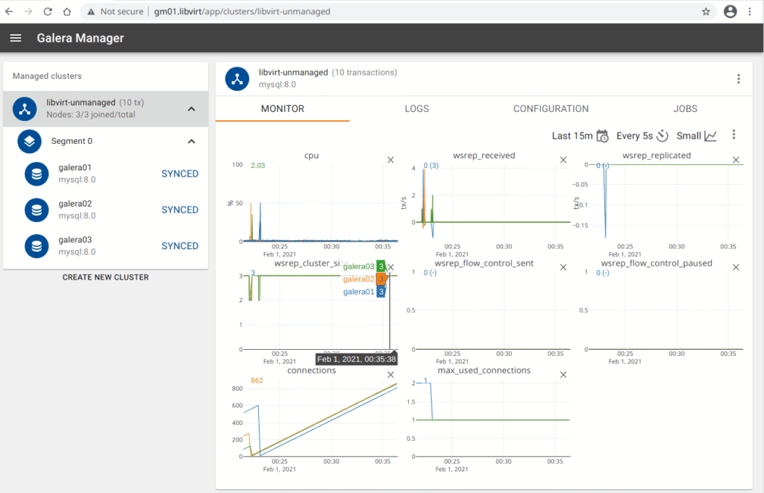
Task: Collapse the libvirt-unmanaged cluster entry
Action: coord(191,109)
